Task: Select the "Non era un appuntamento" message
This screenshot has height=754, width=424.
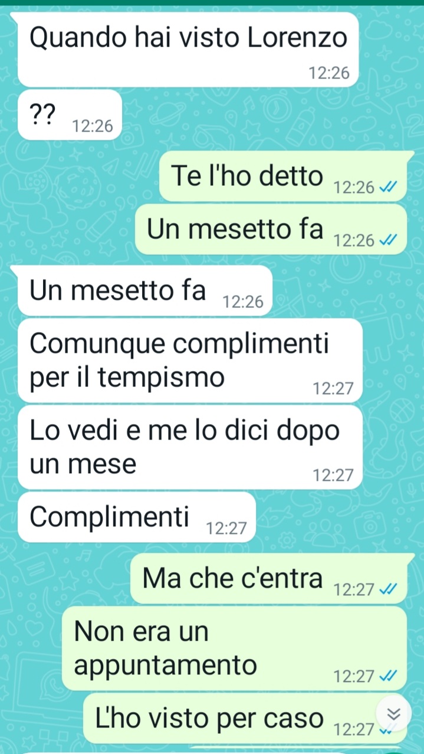Action: [x=235, y=648]
